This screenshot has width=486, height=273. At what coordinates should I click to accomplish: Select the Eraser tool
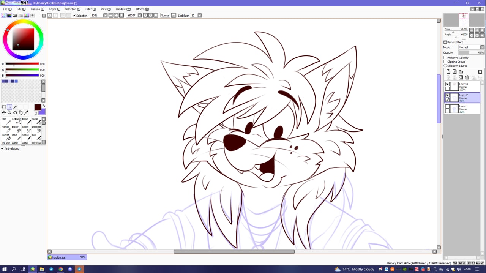(18, 130)
